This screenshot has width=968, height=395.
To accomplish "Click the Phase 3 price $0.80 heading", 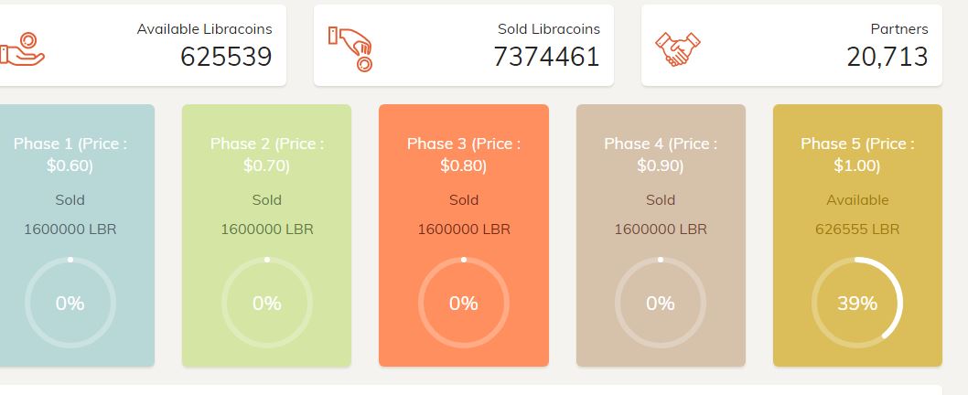I will 463,155.
